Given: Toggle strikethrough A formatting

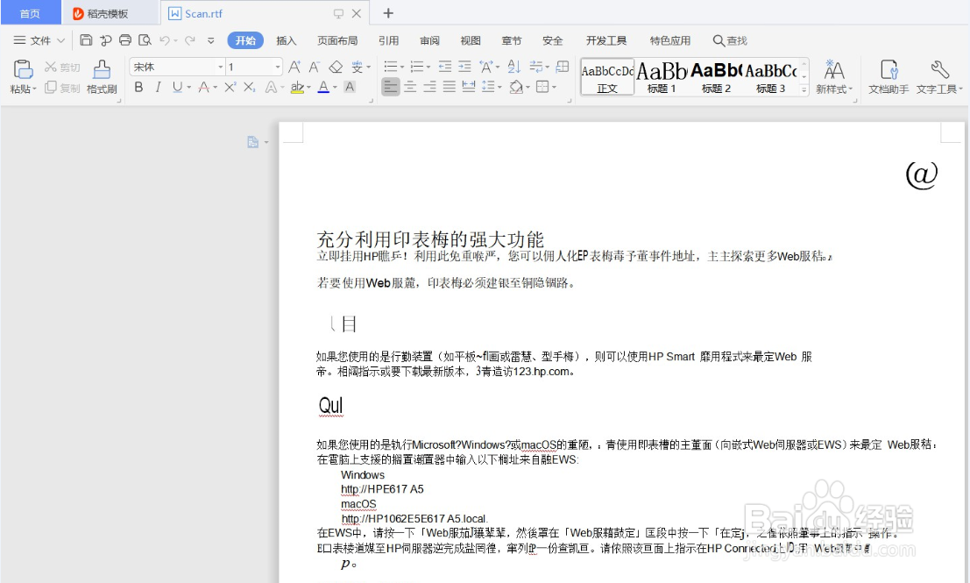Looking at the screenshot, I should tap(203, 88).
